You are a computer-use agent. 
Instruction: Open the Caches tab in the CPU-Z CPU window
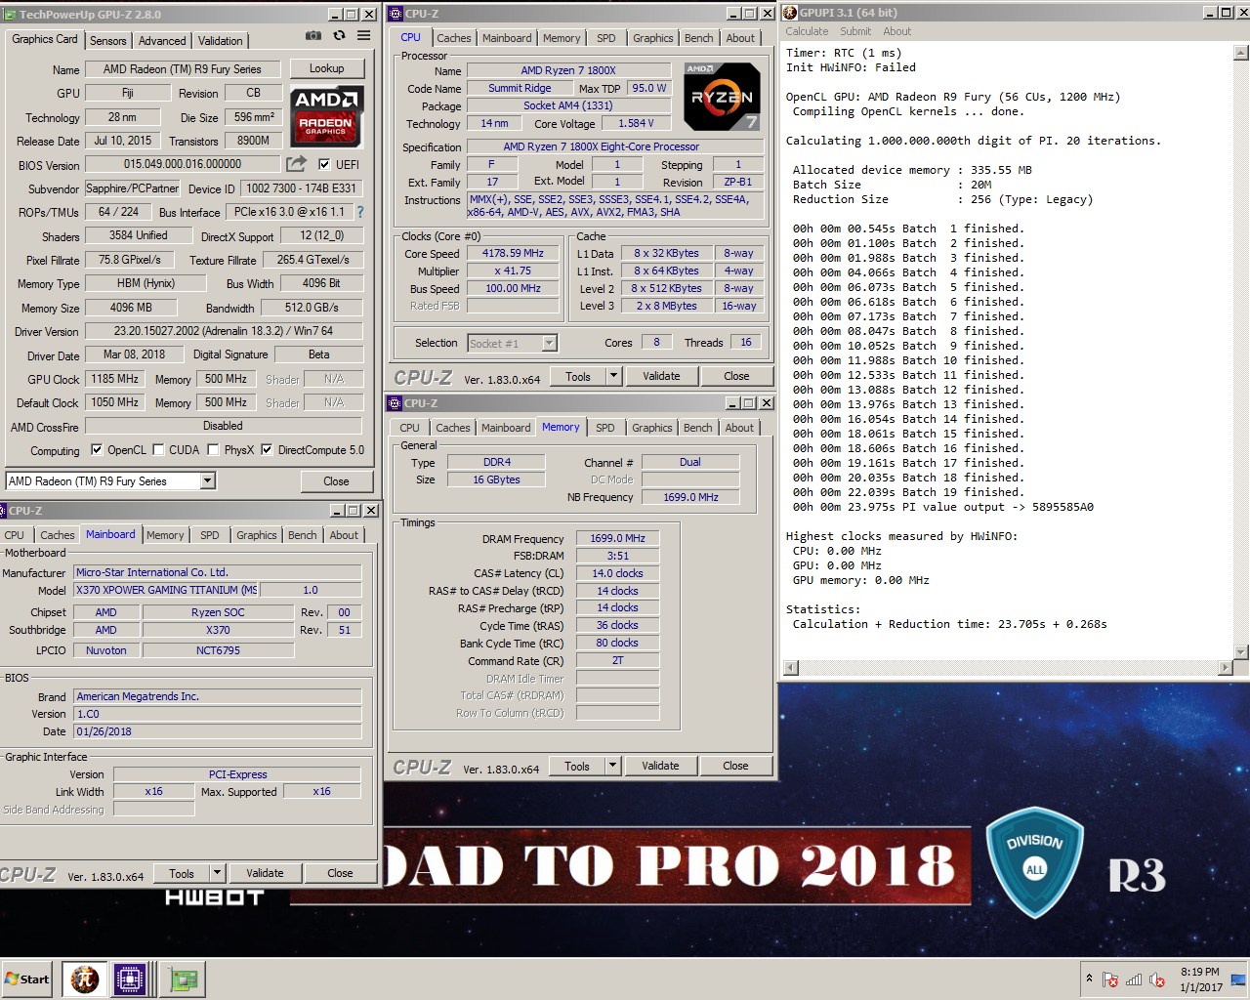tap(453, 38)
